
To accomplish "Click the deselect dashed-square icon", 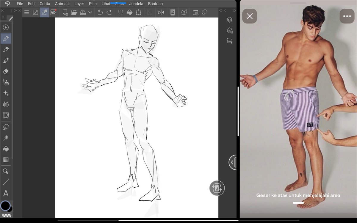I will pyautogui.click(x=150, y=12).
